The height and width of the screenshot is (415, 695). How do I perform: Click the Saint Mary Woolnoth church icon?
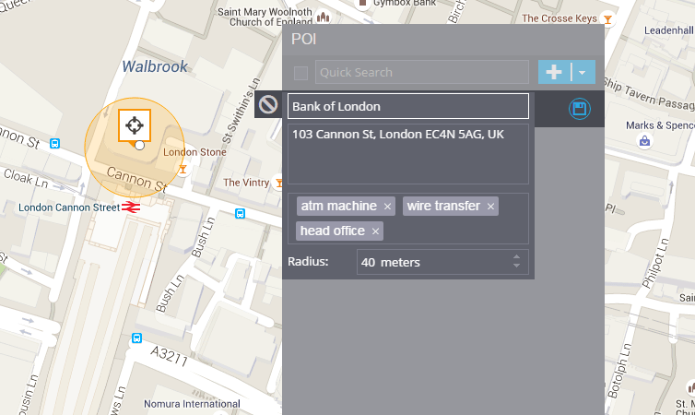(324, 18)
